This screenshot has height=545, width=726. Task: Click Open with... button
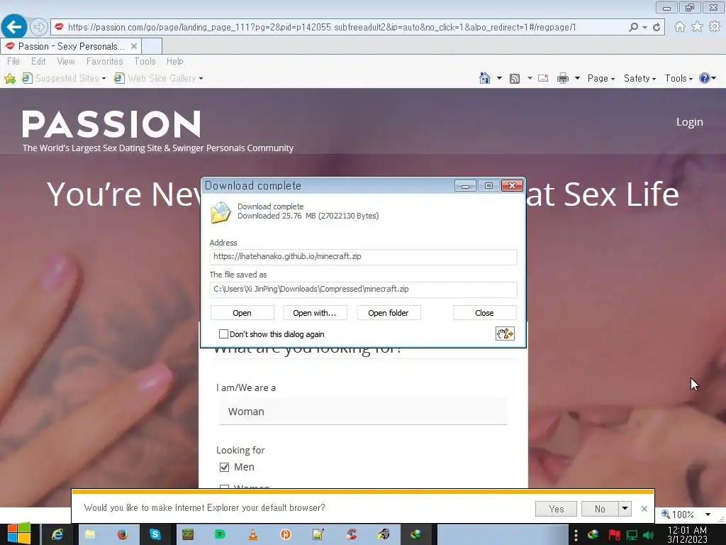pyautogui.click(x=315, y=313)
